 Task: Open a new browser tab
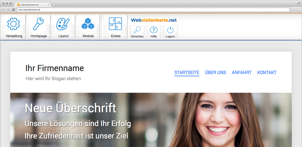tap(54, 5)
